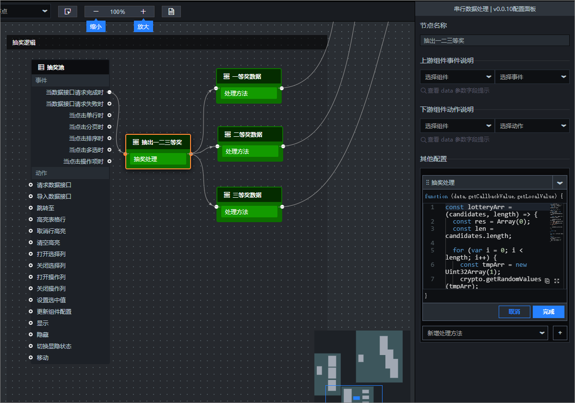Click the output port of 一等奖数据 node
Viewport: 575px width, 403px height.
pos(282,88)
